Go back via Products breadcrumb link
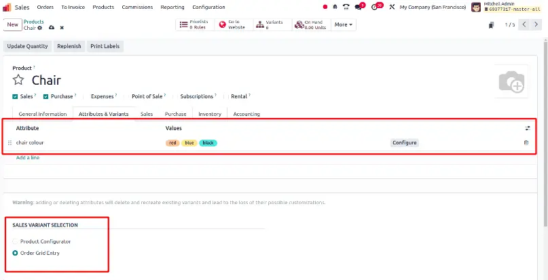Viewport: 548px width, 280px height. (x=33, y=22)
